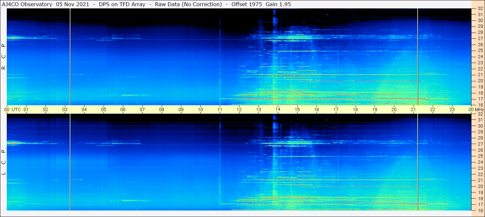
Task: Click 20 MHz on the RCP frequency scale
Action: (x=480, y=81)
